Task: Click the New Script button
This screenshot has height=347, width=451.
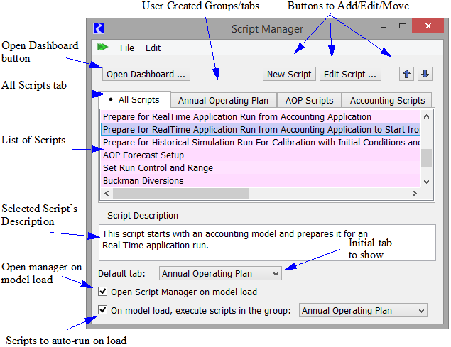Action: 289,74
